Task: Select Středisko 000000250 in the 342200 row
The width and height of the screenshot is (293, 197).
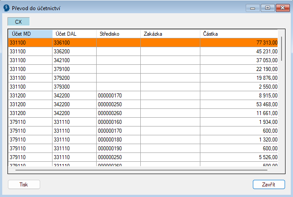Action: tap(118, 104)
